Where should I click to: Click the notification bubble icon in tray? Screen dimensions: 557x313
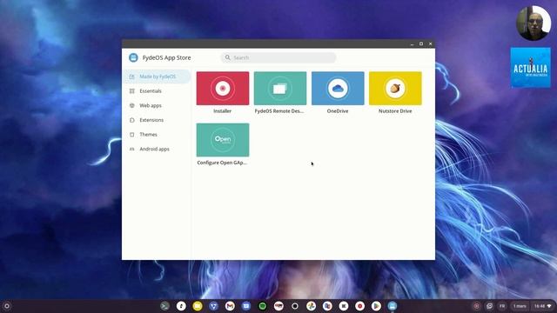[x=489, y=306]
